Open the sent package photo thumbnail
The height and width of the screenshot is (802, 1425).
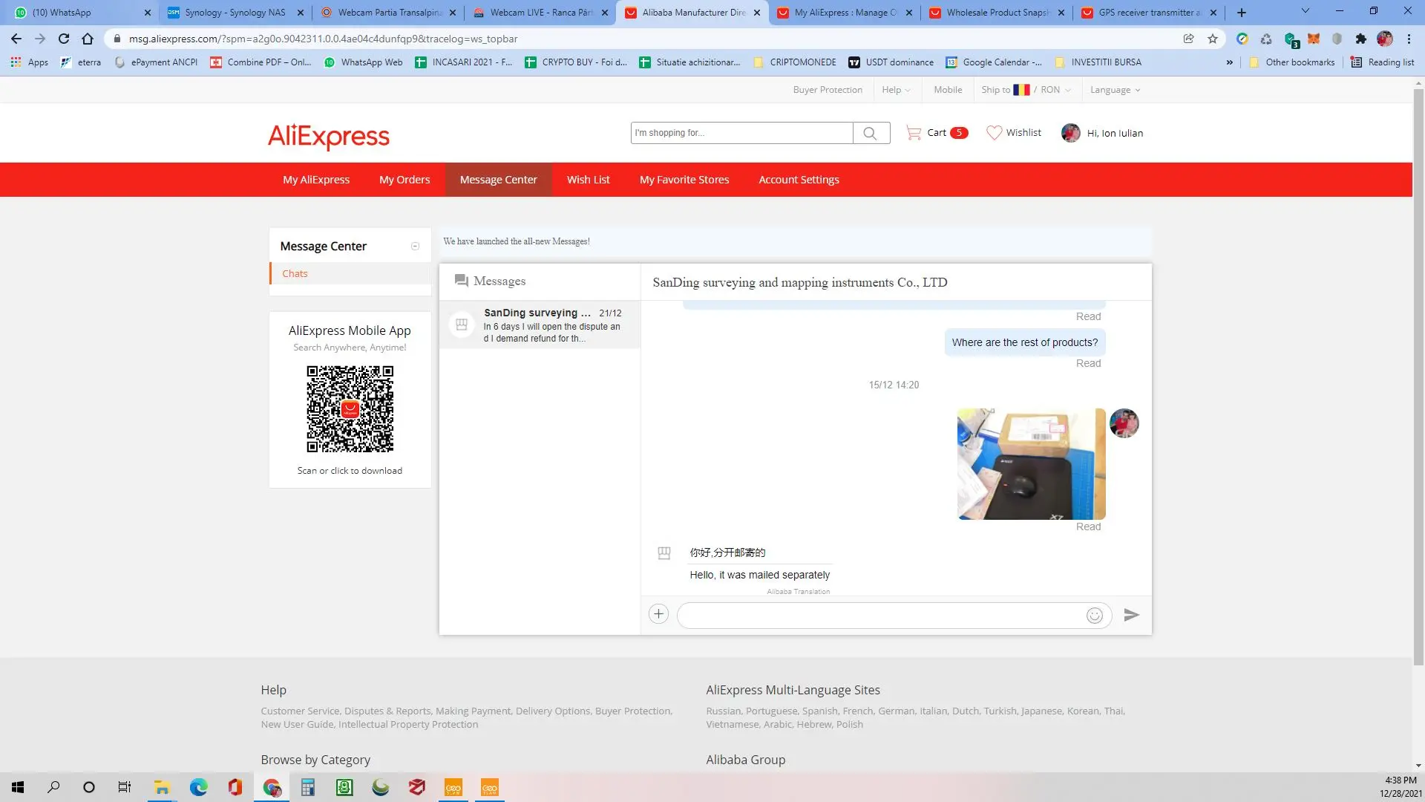click(x=1031, y=464)
